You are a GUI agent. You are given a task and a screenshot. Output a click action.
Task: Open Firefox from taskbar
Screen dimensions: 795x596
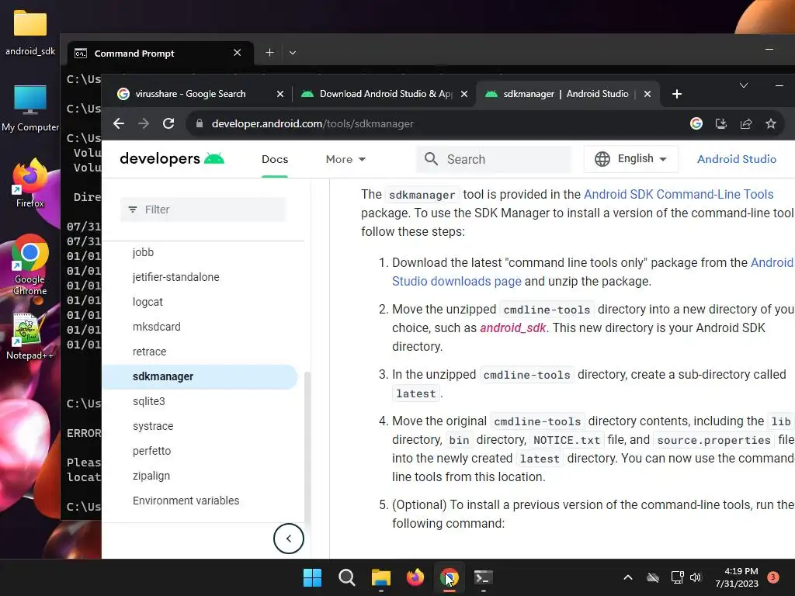[x=415, y=577]
